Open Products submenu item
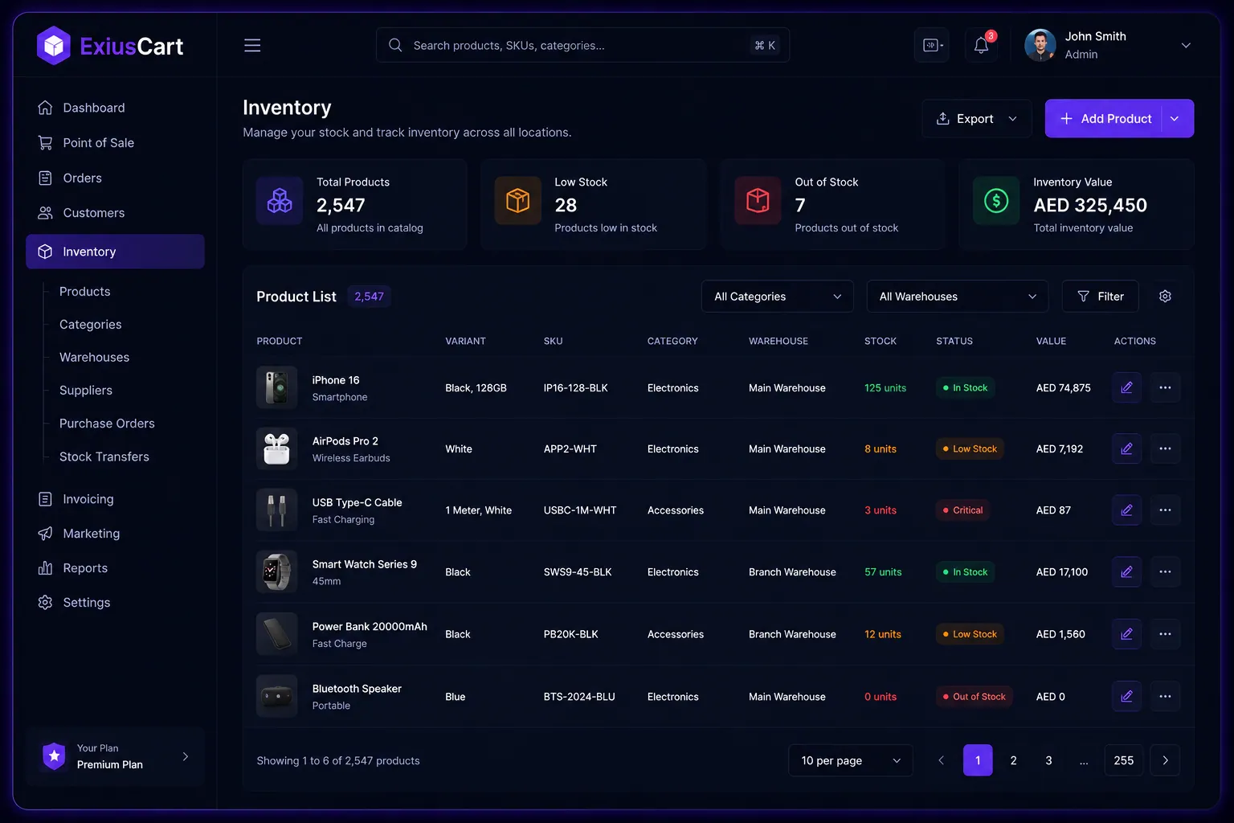The height and width of the screenshot is (823, 1234). coord(85,292)
